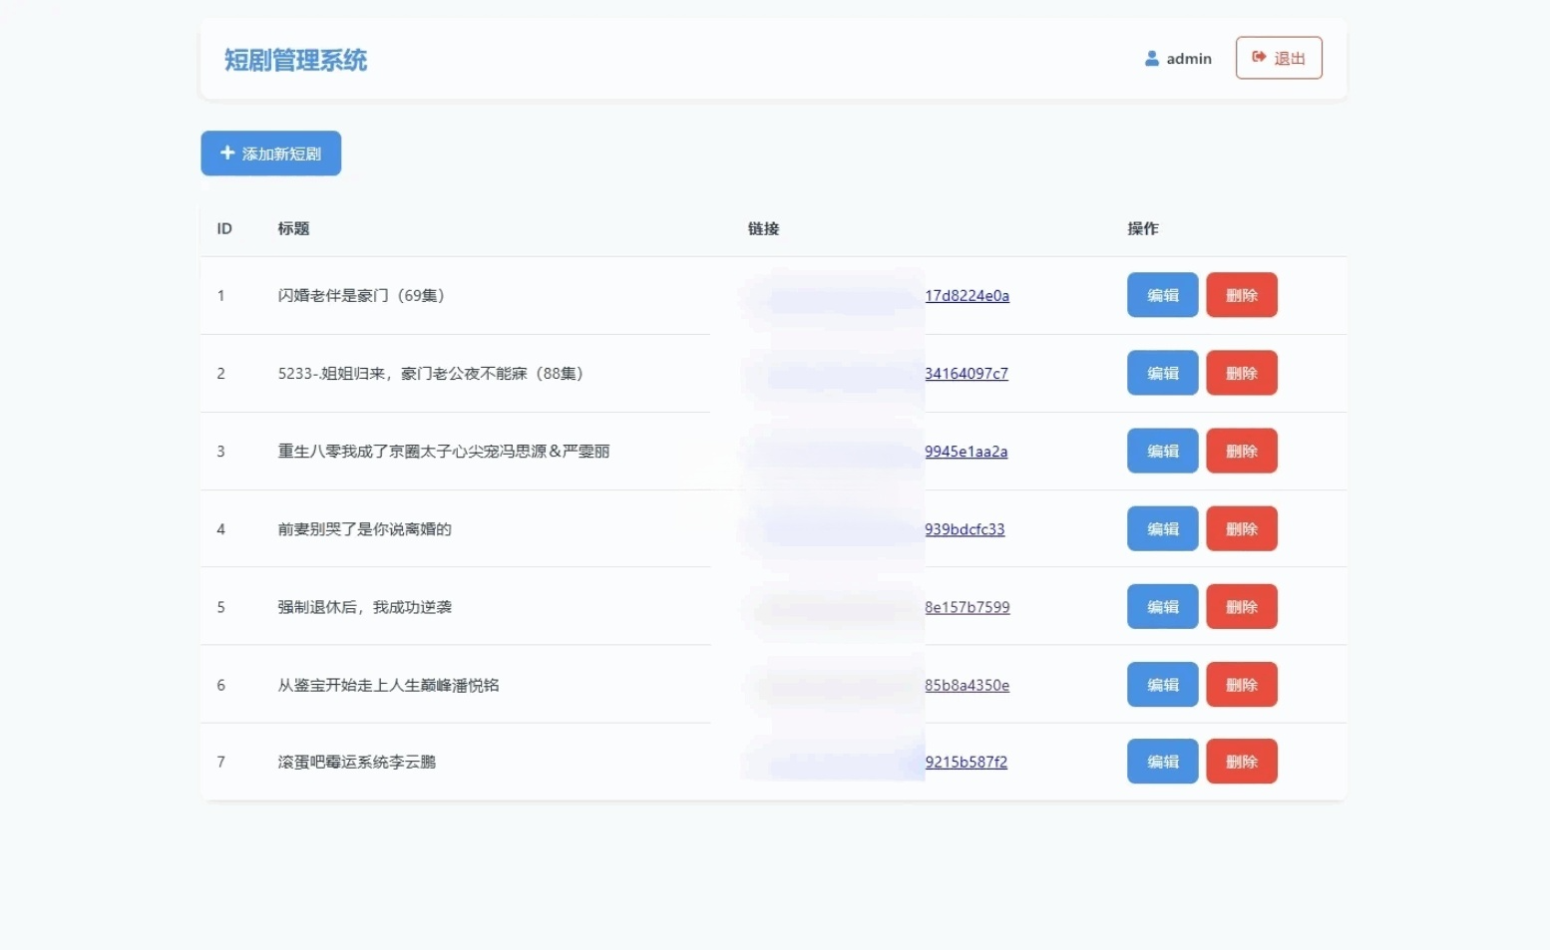
Task: Open the link ending in 17d8224e0a
Action: click(968, 295)
